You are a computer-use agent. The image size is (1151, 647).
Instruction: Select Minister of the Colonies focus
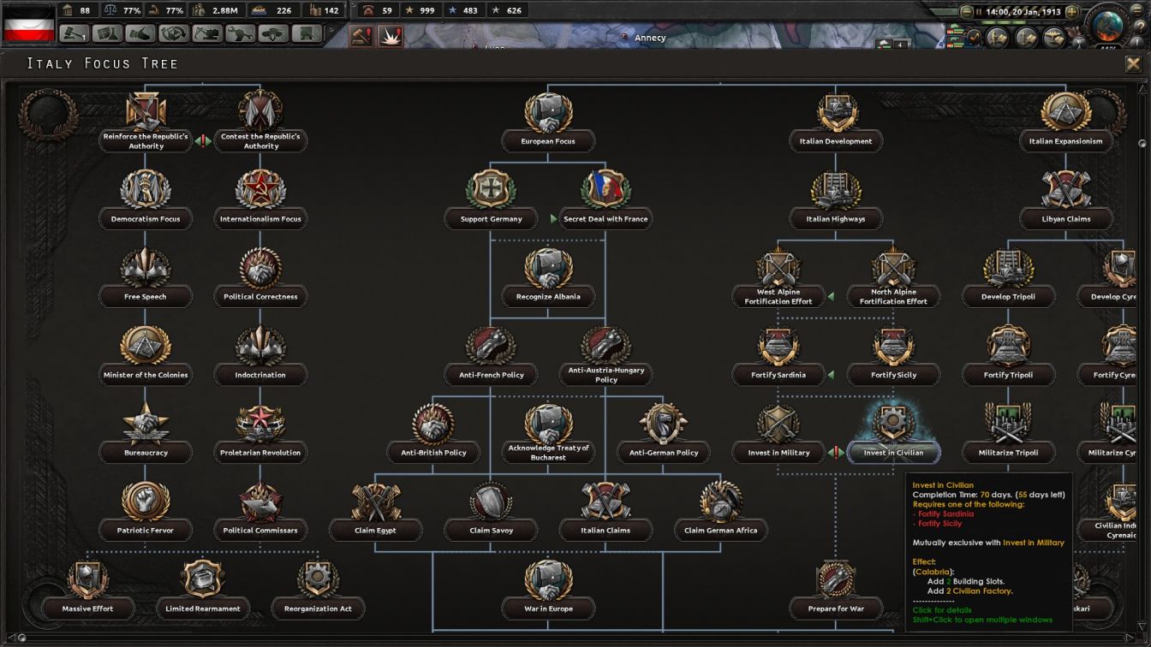click(146, 355)
